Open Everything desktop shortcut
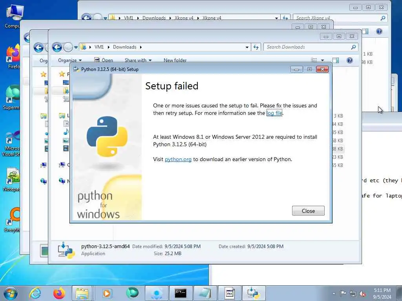 [12, 219]
